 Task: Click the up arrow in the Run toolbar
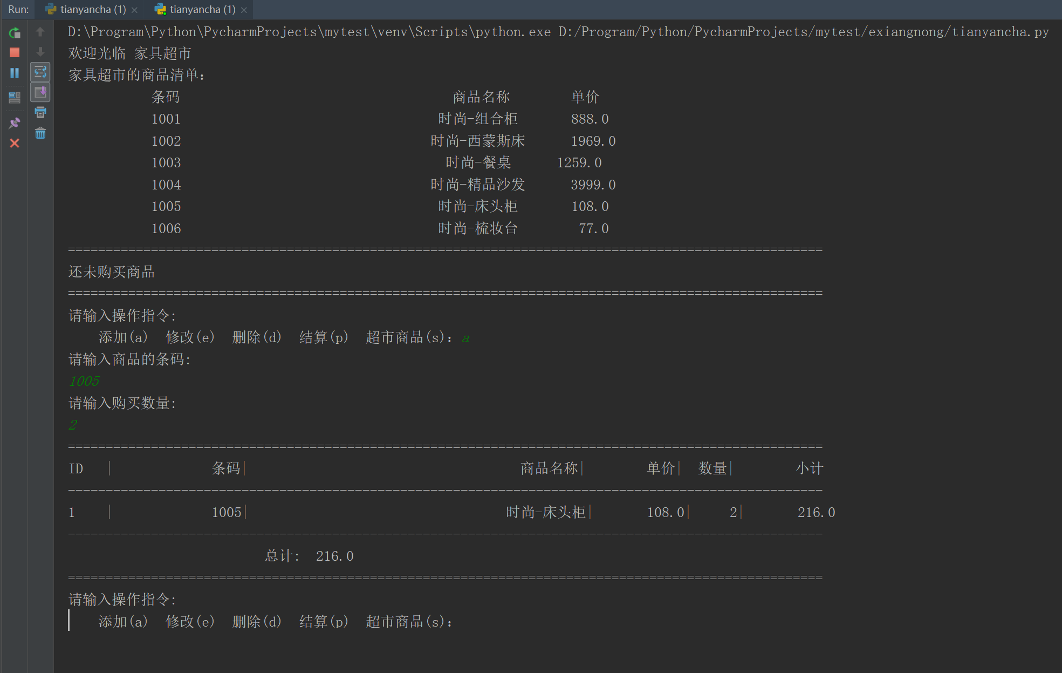coord(40,32)
